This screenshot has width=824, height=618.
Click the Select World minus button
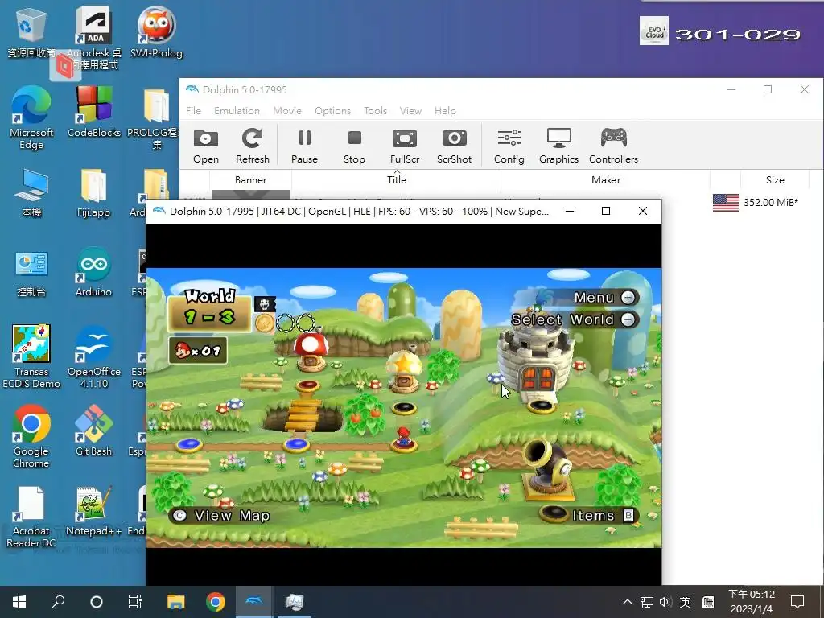click(628, 319)
